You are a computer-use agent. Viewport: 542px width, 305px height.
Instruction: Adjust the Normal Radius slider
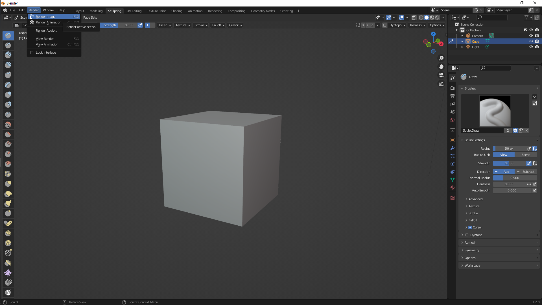(x=515, y=178)
